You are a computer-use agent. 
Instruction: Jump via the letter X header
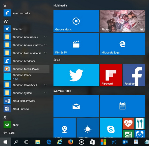[5, 117]
